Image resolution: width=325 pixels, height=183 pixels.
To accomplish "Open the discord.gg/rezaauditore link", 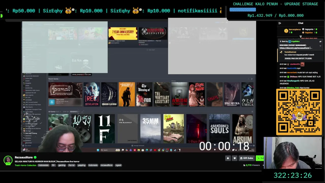I will coord(294,48).
